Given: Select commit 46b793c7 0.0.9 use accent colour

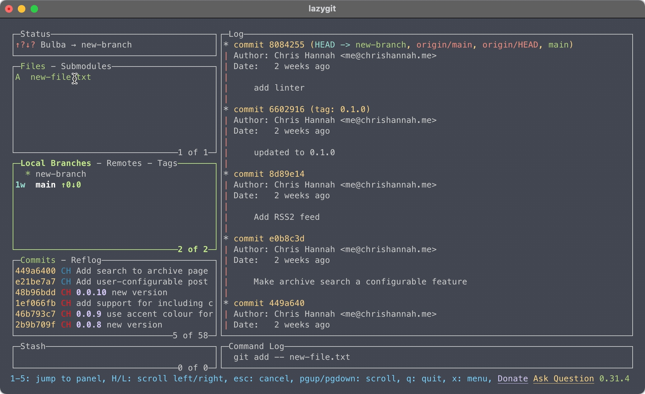Looking at the screenshot, I should coord(115,314).
